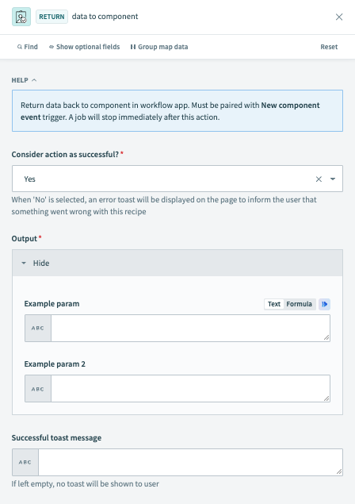Reset the action fields
This screenshot has width=355, height=504.
click(x=329, y=47)
